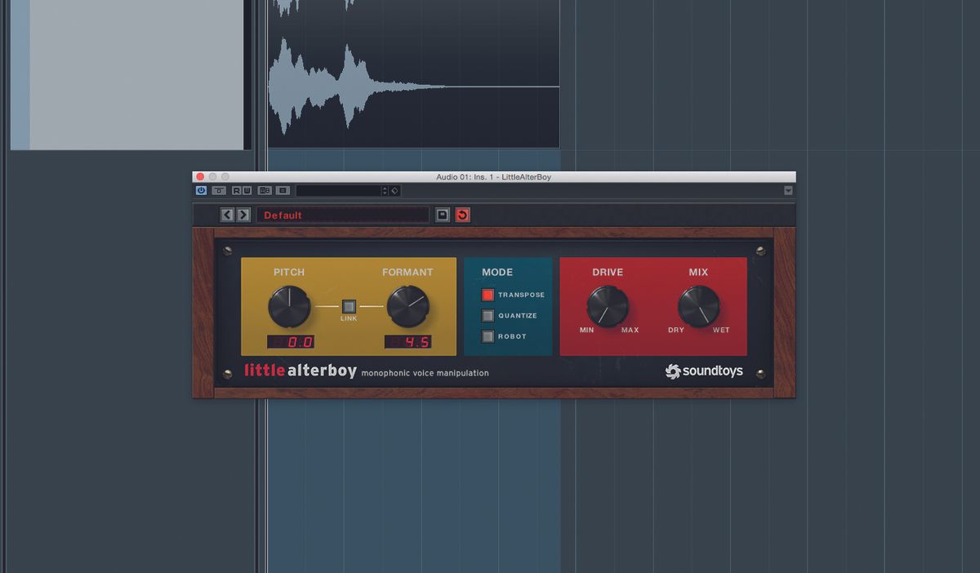Open the plugin dropdown at the window's right edge

[x=788, y=189]
